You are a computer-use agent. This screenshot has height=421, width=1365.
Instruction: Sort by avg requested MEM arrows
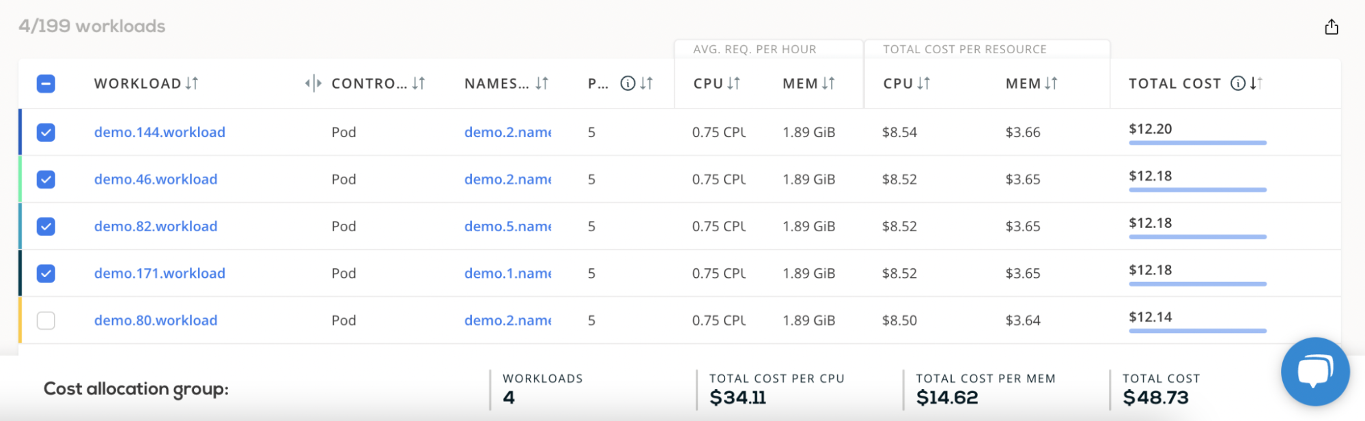pyautogui.click(x=828, y=83)
